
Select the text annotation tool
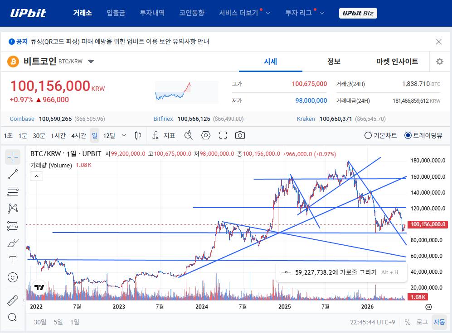pos(13,260)
